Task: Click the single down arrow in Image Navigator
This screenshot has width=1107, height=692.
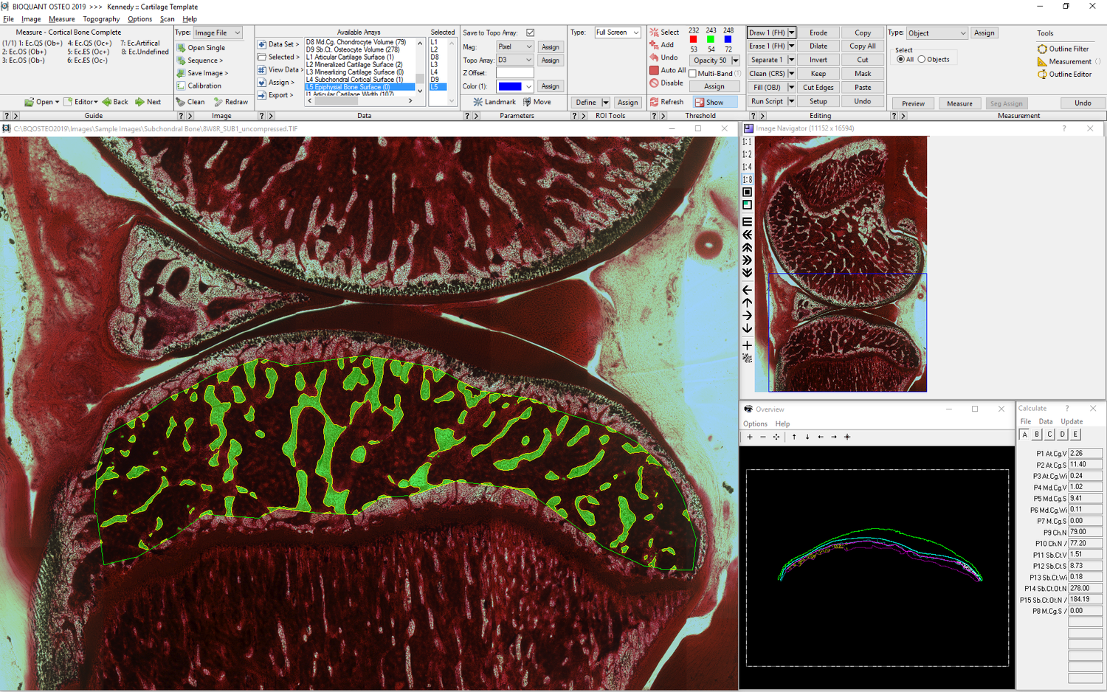Action: [747, 328]
